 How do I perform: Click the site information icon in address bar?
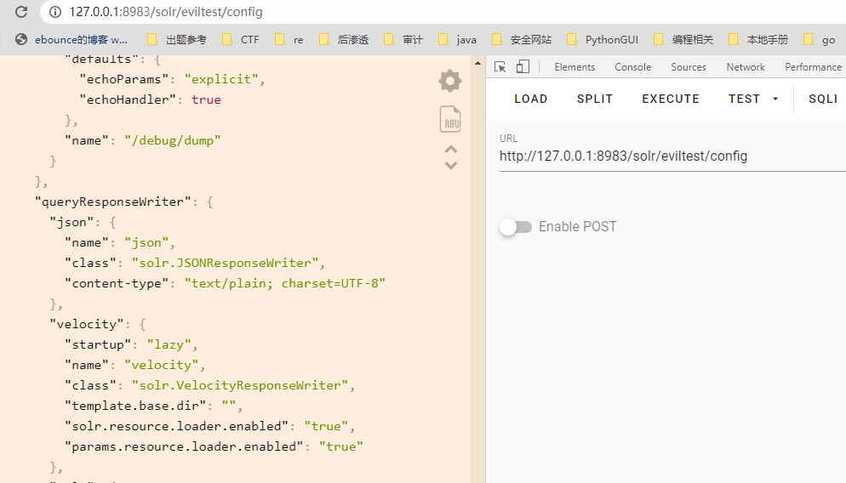(x=55, y=12)
